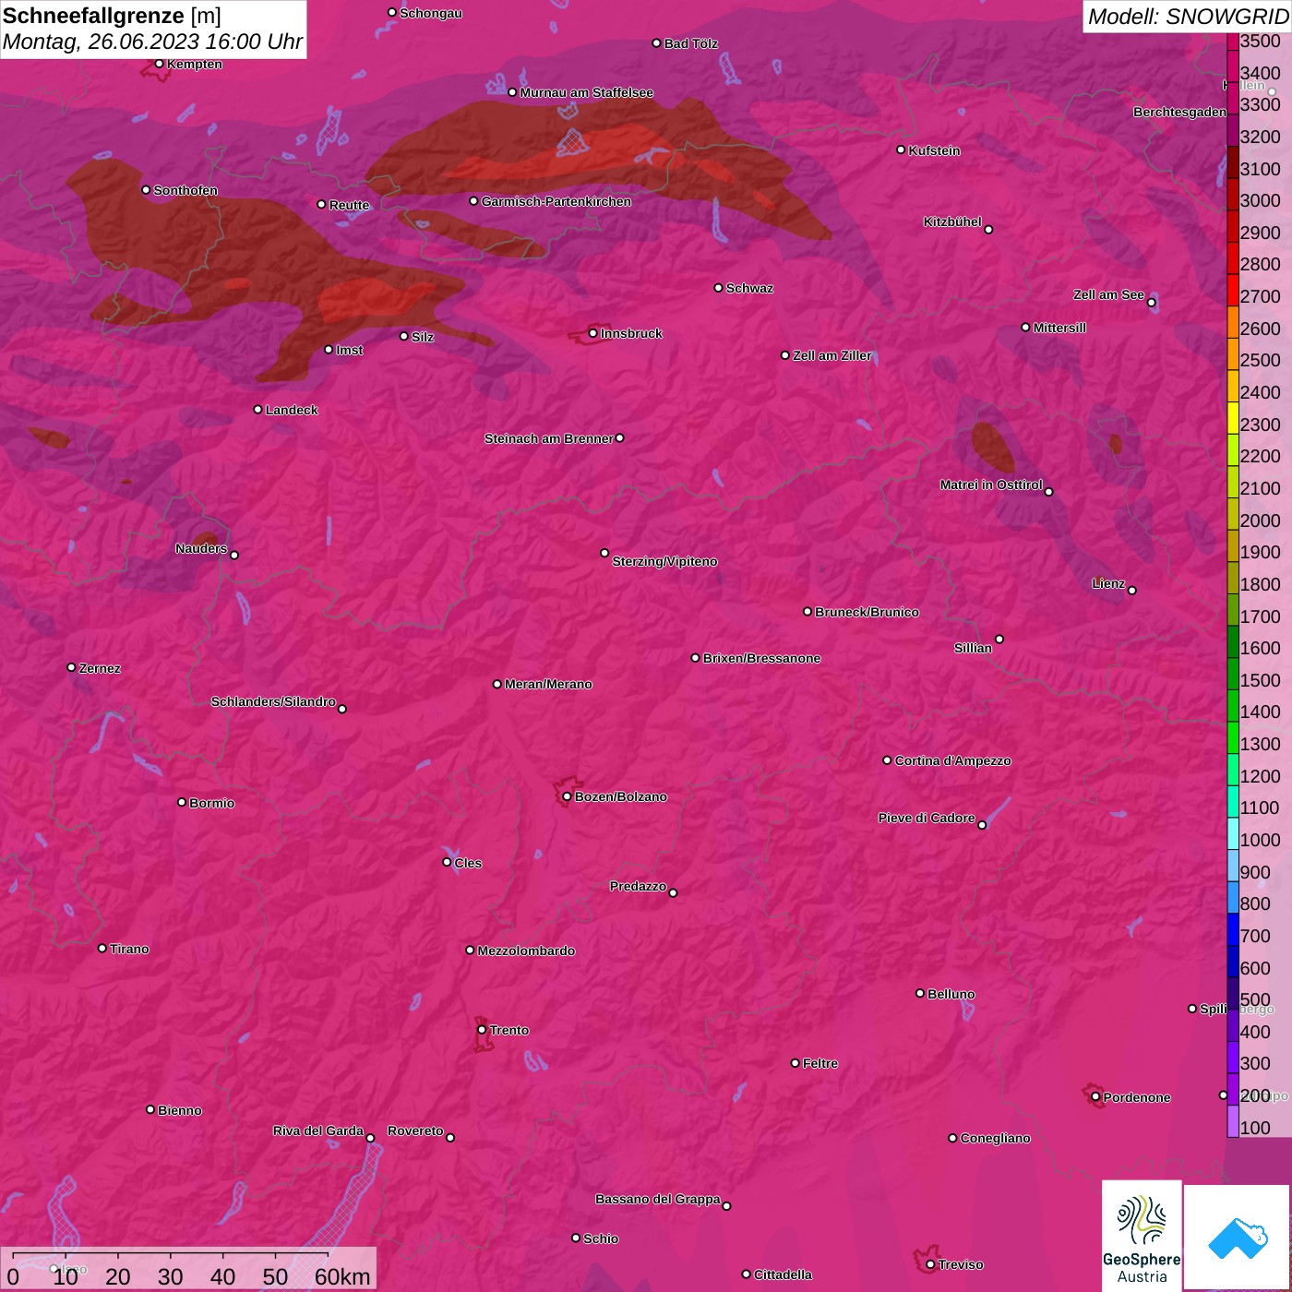Viewport: 1292px width, 1292px height.
Task: Select the Bozen/Bolzano marker dot
Action: click(567, 796)
